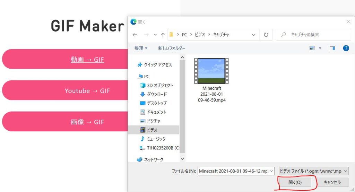Refresh the folder view
The image size is (355, 192).
click(266, 35)
